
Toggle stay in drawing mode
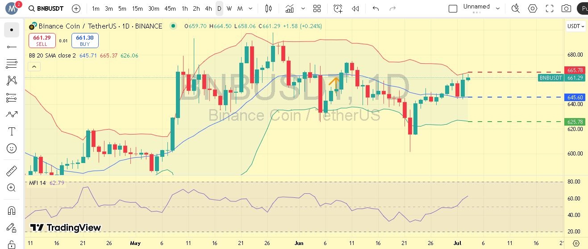coord(12,228)
